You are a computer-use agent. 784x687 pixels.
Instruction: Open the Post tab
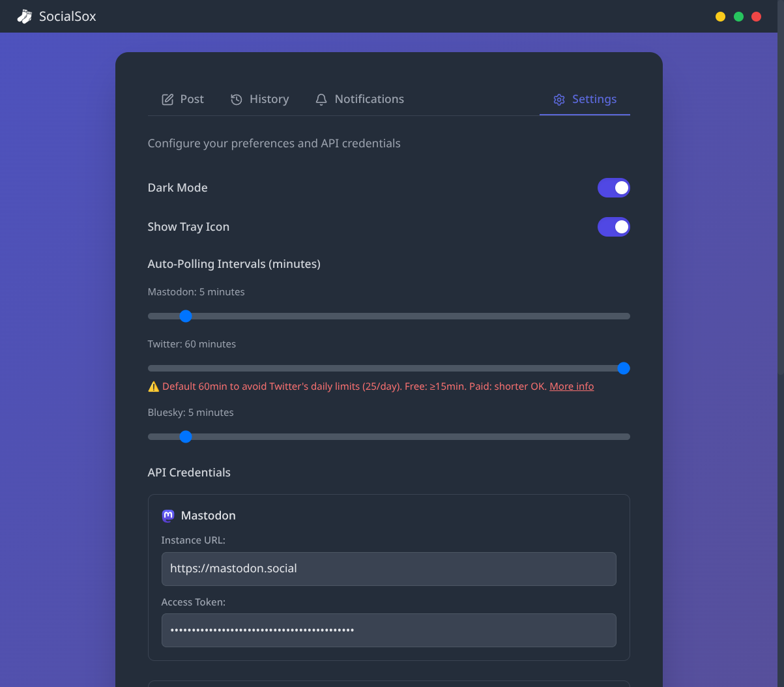[183, 99]
